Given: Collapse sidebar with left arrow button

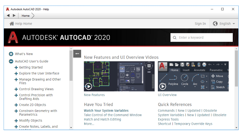Looking at the screenshot, I should 77,54.
